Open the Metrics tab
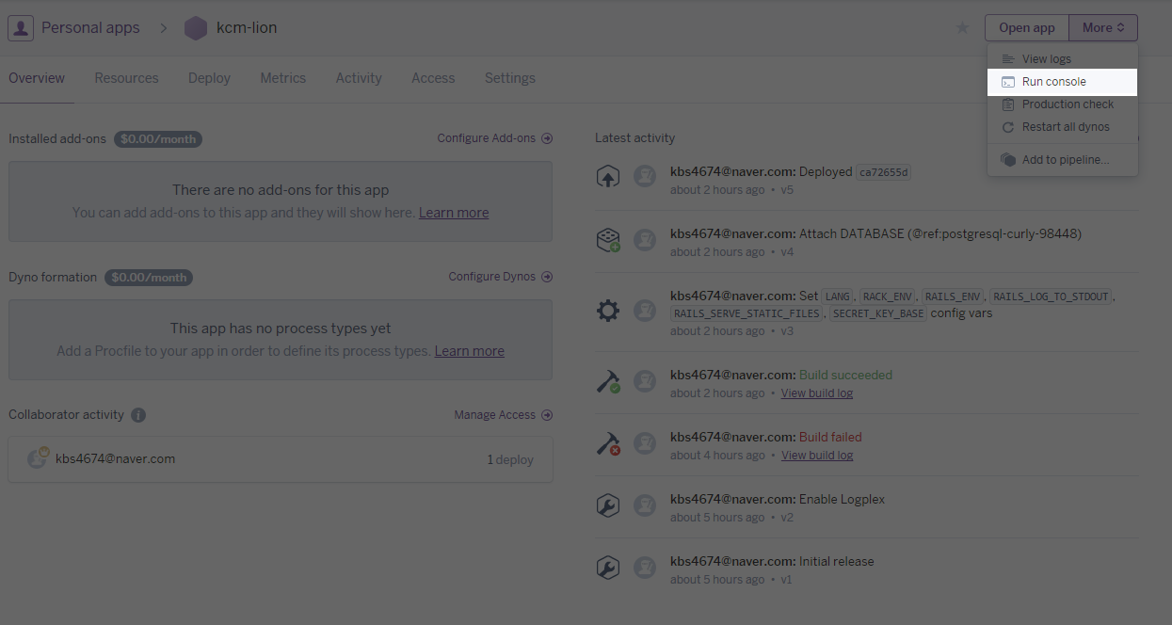 tap(282, 78)
